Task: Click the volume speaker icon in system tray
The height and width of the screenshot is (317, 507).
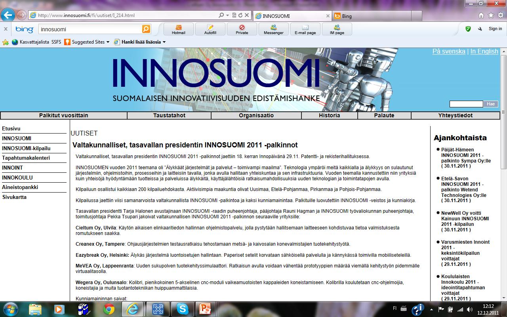Action: point(470,309)
